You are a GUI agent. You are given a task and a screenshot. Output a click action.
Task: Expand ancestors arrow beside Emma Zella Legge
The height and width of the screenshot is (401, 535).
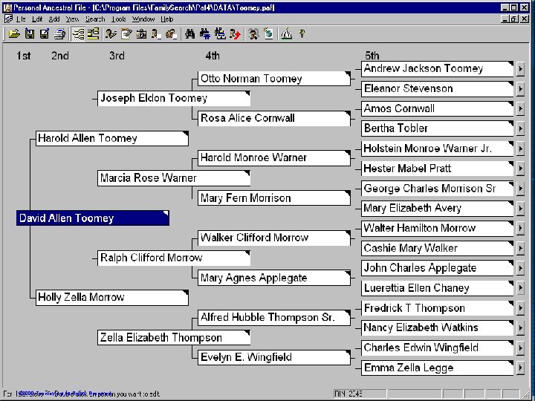pos(520,368)
